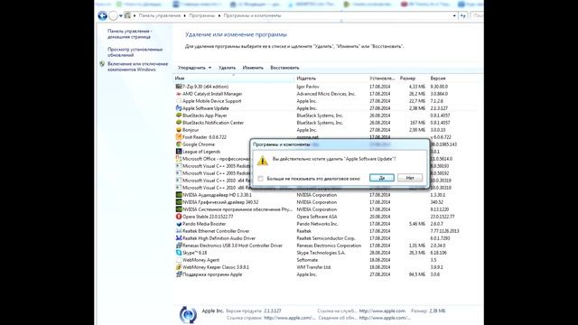Click the BlueStacks Notification Center icon
The width and height of the screenshot is (578, 325).
tap(179, 123)
